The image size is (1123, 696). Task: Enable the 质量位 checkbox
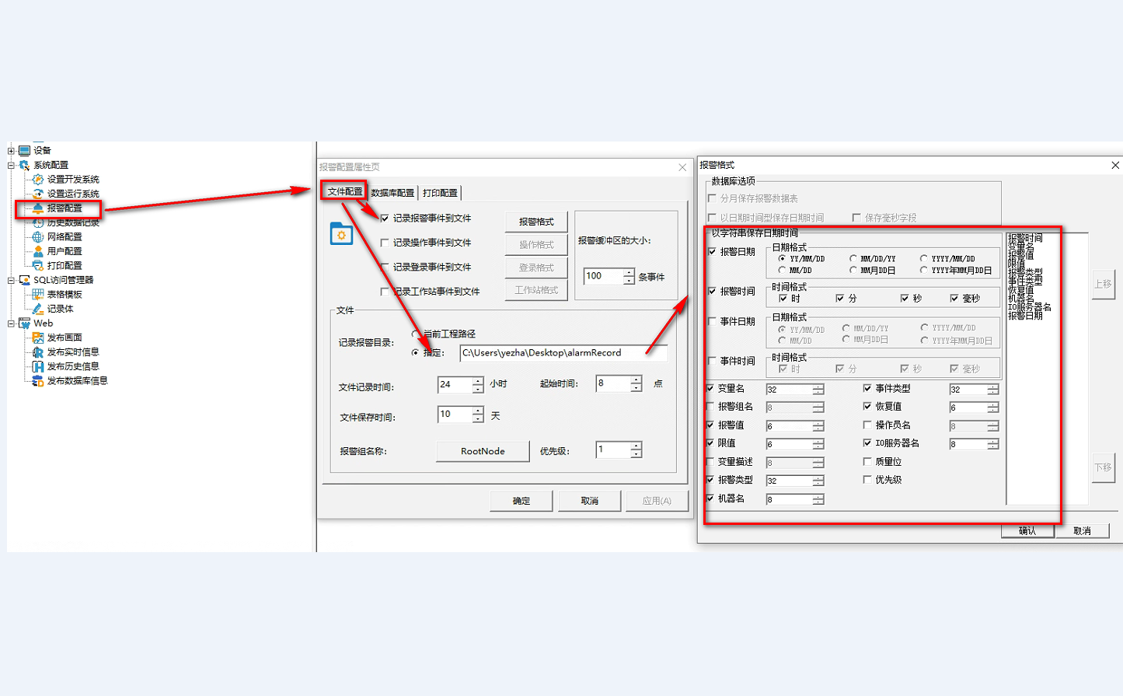click(867, 462)
